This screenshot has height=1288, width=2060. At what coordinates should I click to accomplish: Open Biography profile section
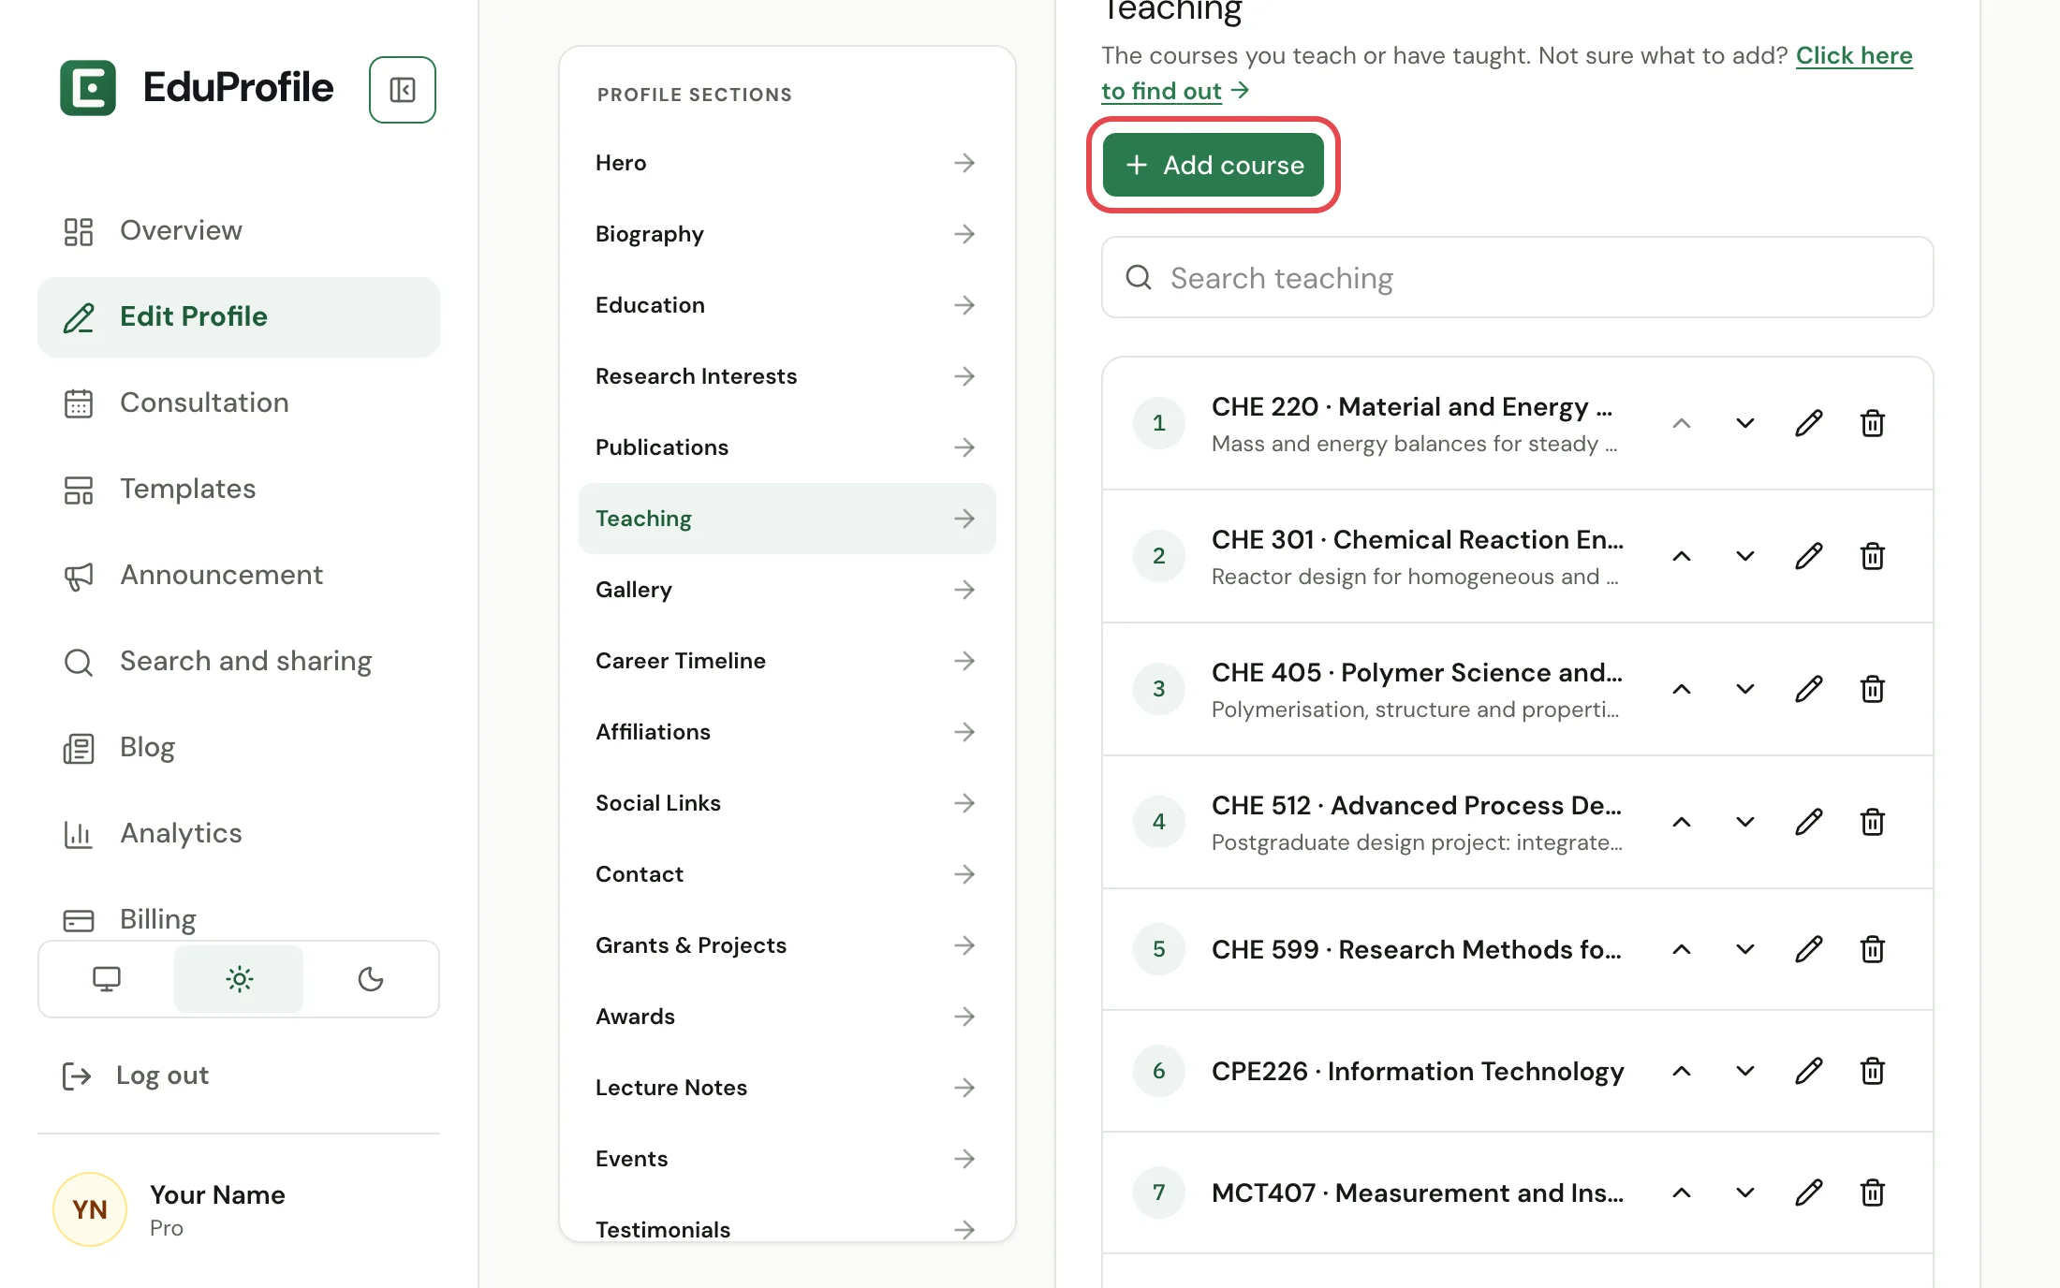click(x=787, y=234)
